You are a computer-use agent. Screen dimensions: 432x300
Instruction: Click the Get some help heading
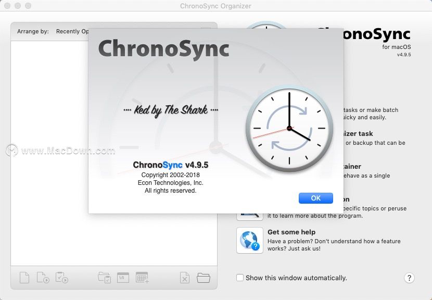coord(291,232)
